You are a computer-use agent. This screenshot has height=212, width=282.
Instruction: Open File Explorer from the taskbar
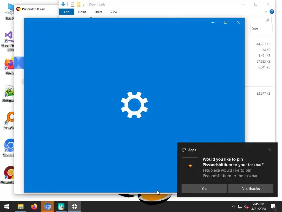tap(20, 206)
